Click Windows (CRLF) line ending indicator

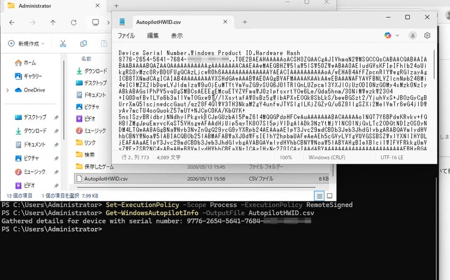[x=327, y=158]
